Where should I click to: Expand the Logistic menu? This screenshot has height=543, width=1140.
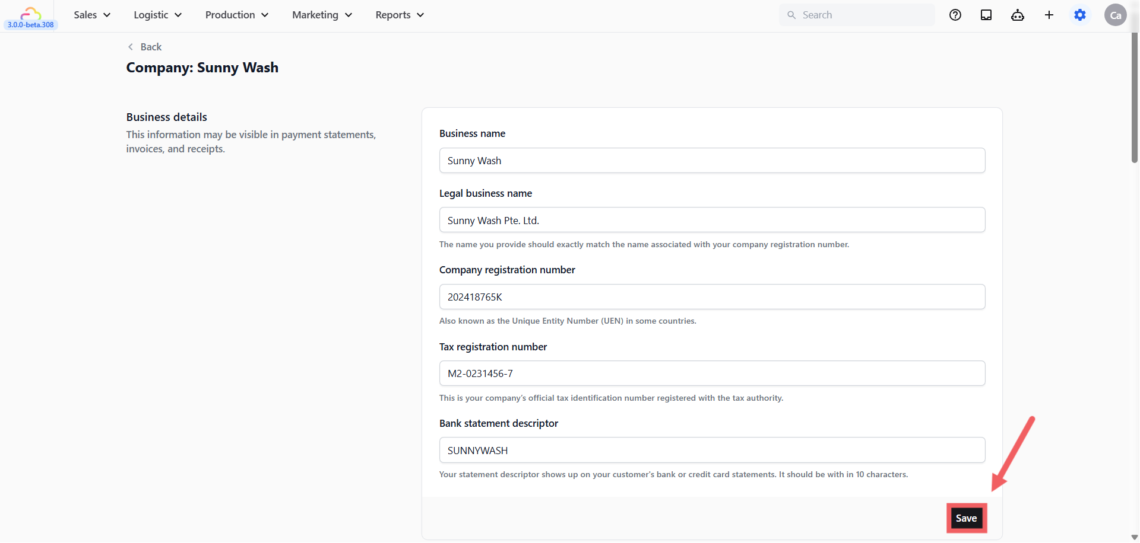point(158,15)
